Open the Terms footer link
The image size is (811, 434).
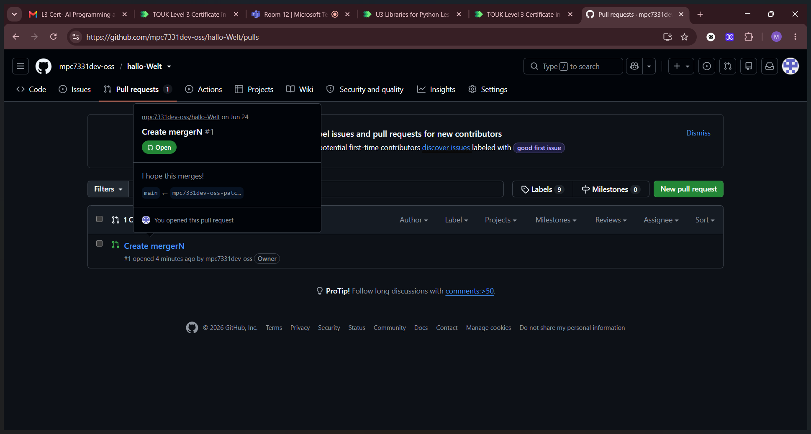pos(274,328)
